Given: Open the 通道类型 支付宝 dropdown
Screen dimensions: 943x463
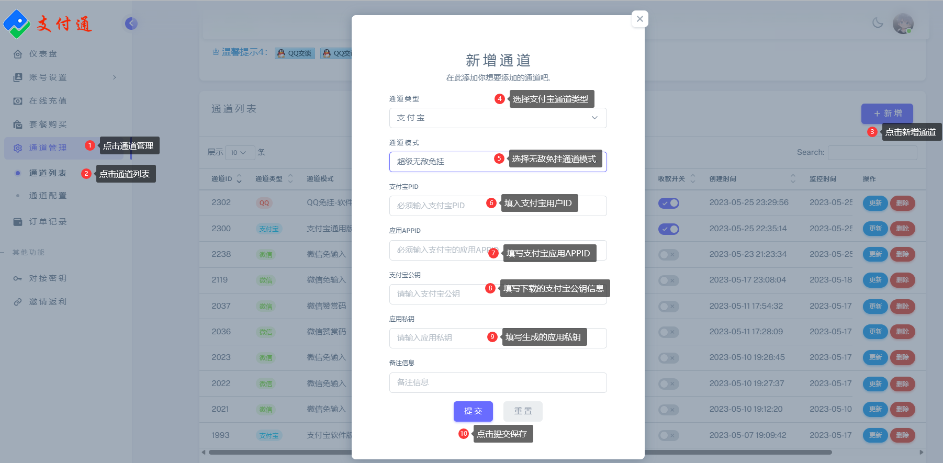Looking at the screenshot, I should pos(498,118).
